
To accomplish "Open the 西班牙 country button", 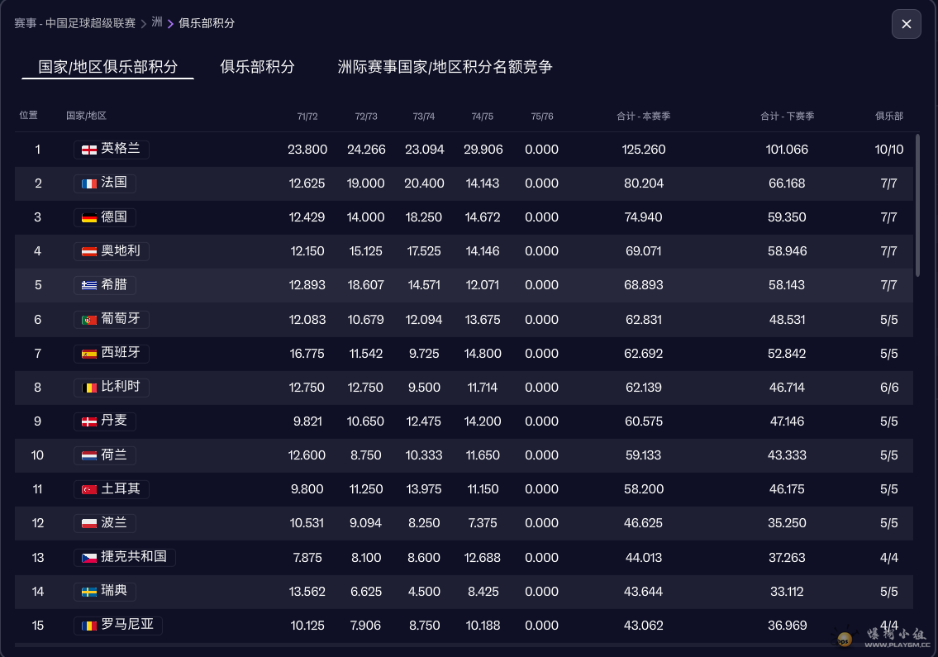I will coord(112,353).
